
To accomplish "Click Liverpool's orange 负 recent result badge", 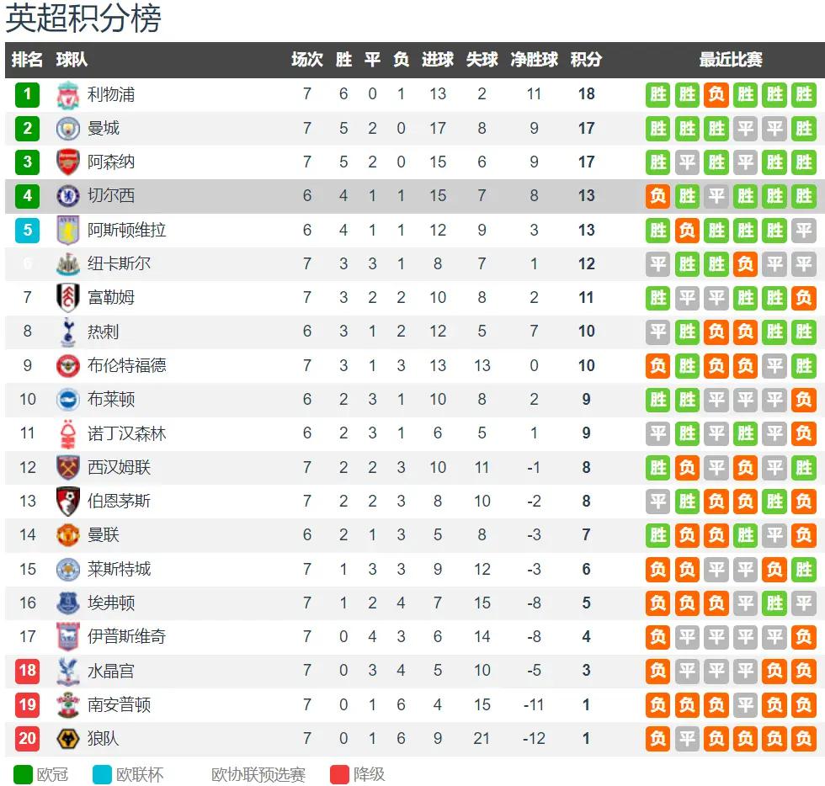I will pos(716,95).
